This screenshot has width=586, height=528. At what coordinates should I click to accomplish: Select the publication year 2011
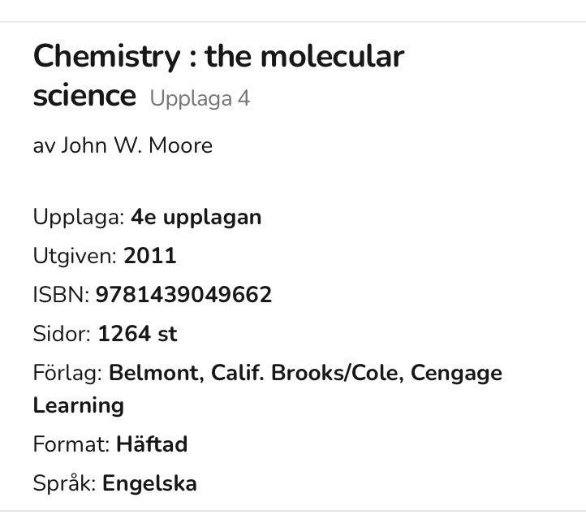(x=149, y=256)
